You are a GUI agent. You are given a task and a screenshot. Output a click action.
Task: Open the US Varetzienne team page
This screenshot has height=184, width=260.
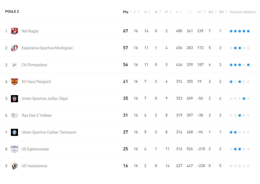click(x=34, y=166)
